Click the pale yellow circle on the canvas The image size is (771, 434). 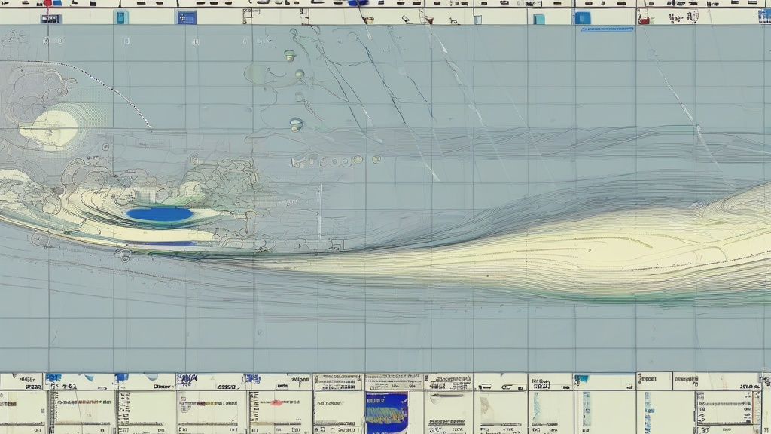[50, 127]
